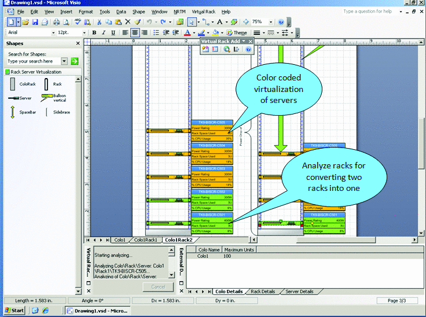This screenshot has width=426, height=317.
Task: Apply fill color with bucket swatch
Action: tap(215, 33)
